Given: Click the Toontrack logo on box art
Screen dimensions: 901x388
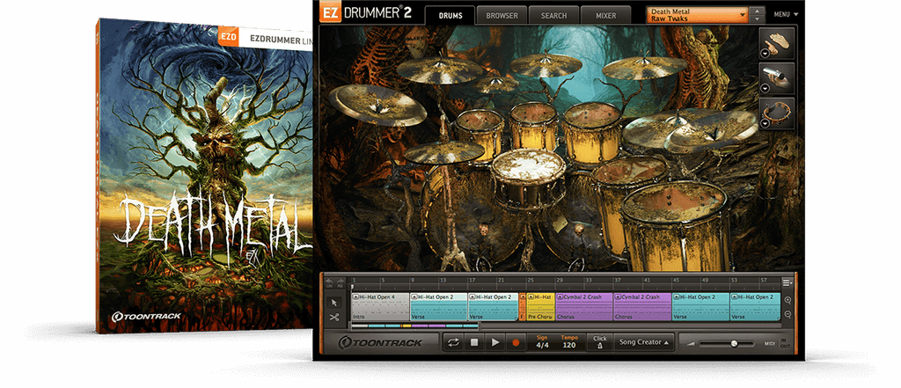Looking at the screenshot, I should click(146, 316).
